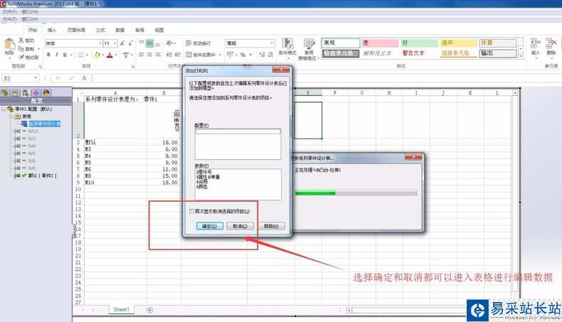Apply the 差 (Bad) cell style

[380, 43]
